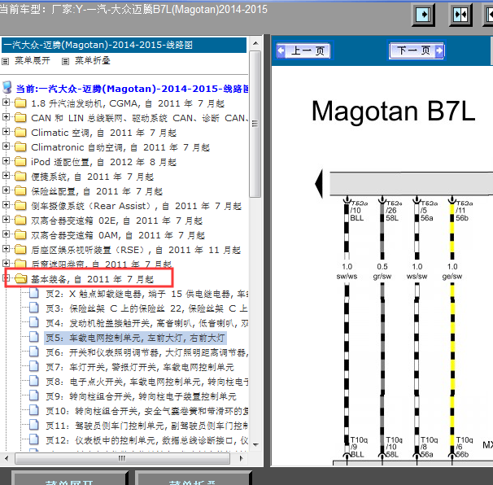Click the tree horizontal scrollbar thumb
The width and height of the screenshot is (493, 485).
point(122,458)
